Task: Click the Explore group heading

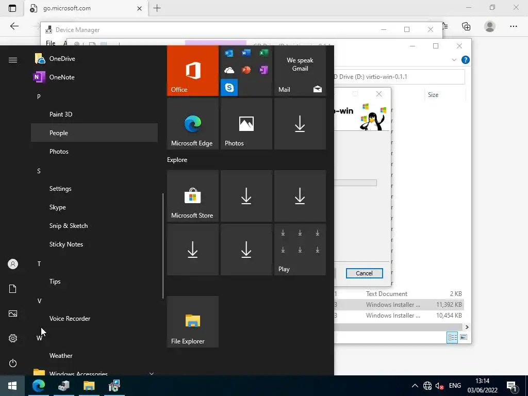Action: [177, 160]
